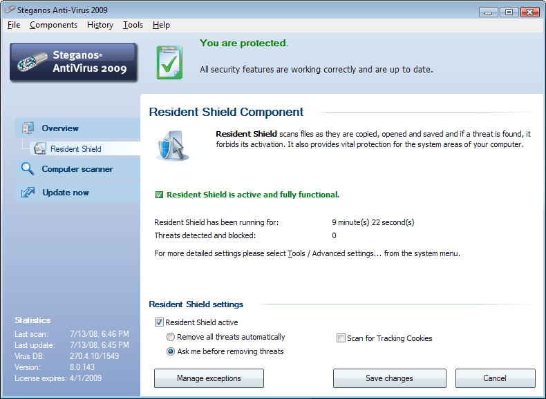Click the Threats detected value '0'
Image resolution: width=546 pixels, height=399 pixels.
[334, 235]
